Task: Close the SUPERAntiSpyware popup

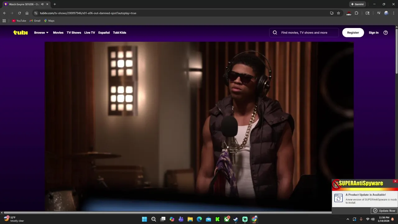Action: click(395, 181)
